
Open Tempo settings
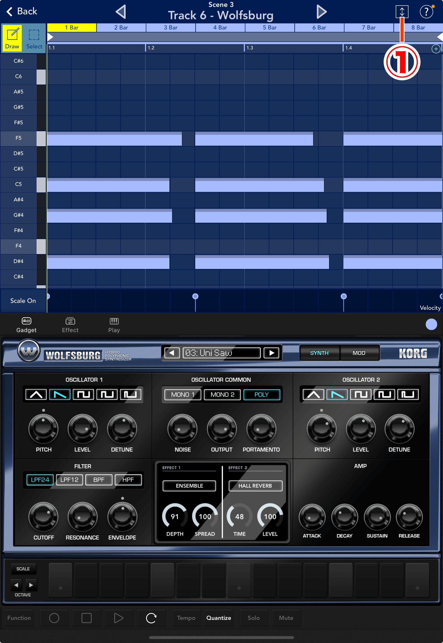(186, 618)
